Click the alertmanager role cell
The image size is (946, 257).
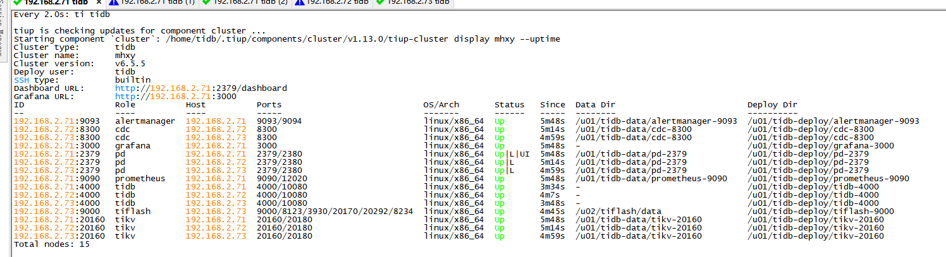tap(145, 121)
